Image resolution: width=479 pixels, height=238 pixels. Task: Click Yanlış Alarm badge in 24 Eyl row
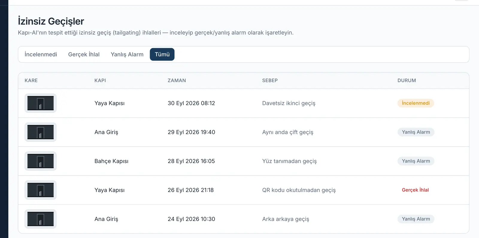click(x=416, y=219)
